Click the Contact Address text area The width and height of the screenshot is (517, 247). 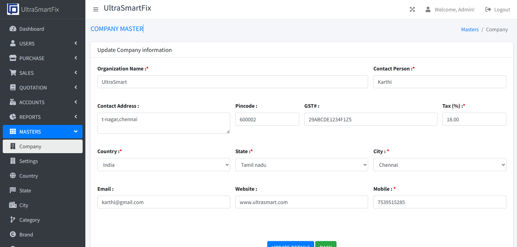point(164,123)
